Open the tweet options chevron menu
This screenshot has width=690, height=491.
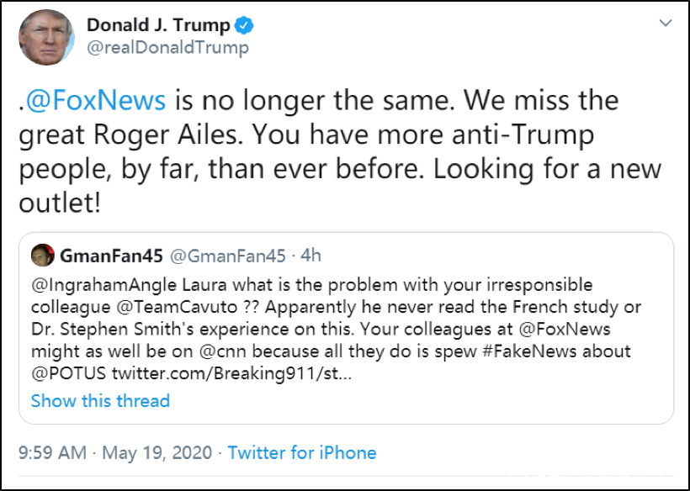(665, 22)
